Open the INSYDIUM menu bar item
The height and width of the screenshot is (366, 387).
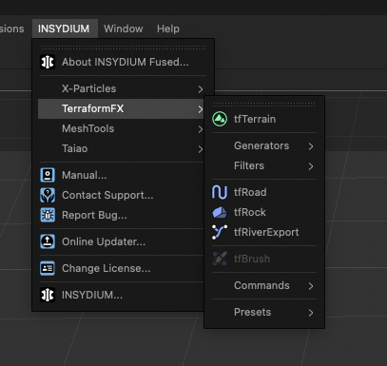65,29
